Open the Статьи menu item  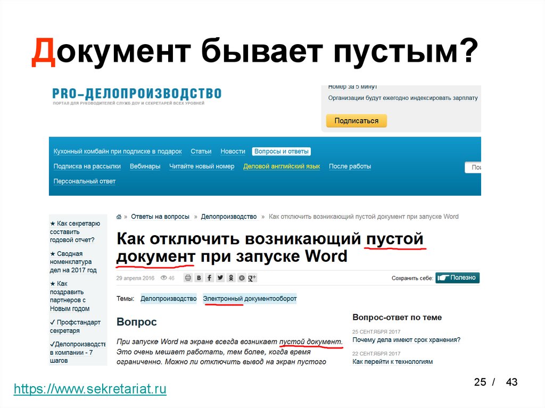click(201, 152)
